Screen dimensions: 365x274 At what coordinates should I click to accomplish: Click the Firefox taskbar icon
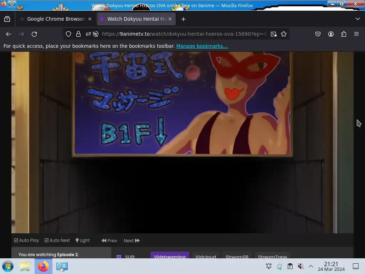click(x=43, y=266)
